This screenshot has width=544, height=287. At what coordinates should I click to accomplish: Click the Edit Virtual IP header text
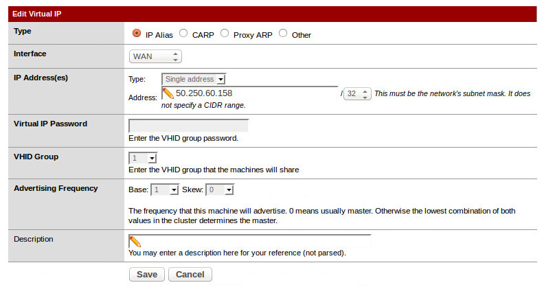coord(37,14)
